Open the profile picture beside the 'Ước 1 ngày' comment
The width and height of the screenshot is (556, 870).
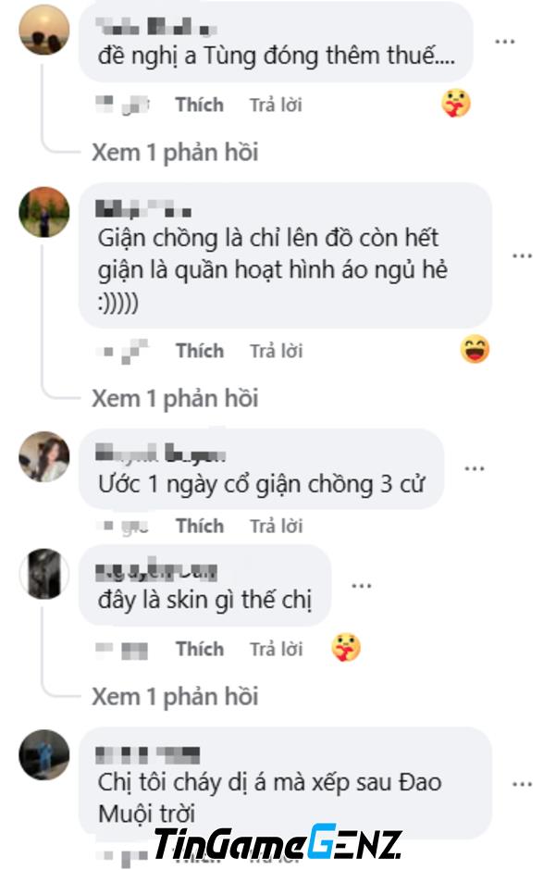coord(44,456)
